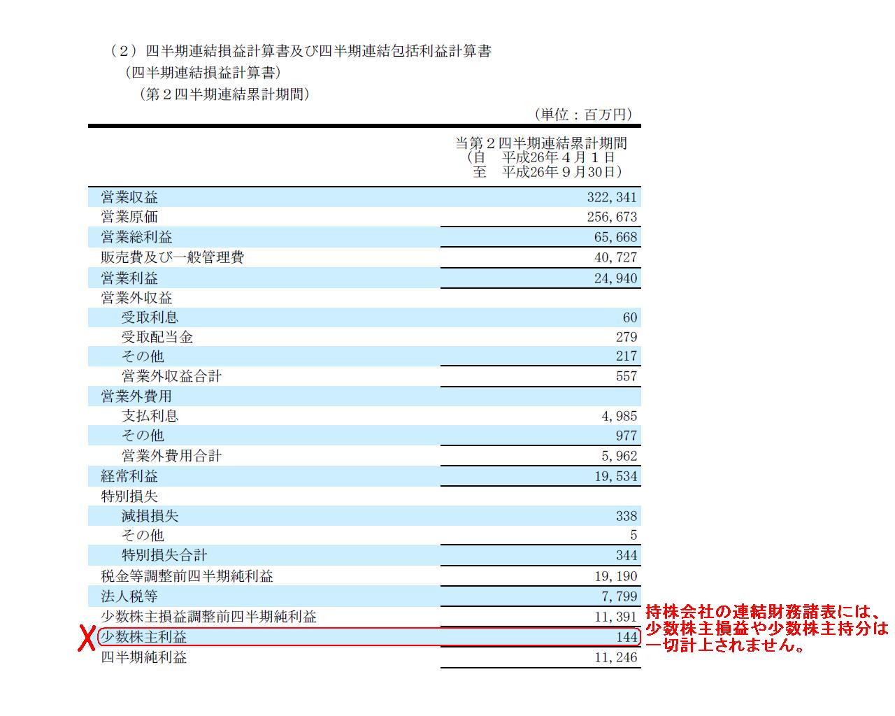Viewport: 895px width, 716px height.
Task: Click the 特別損失 section heading
Action: [x=129, y=496]
